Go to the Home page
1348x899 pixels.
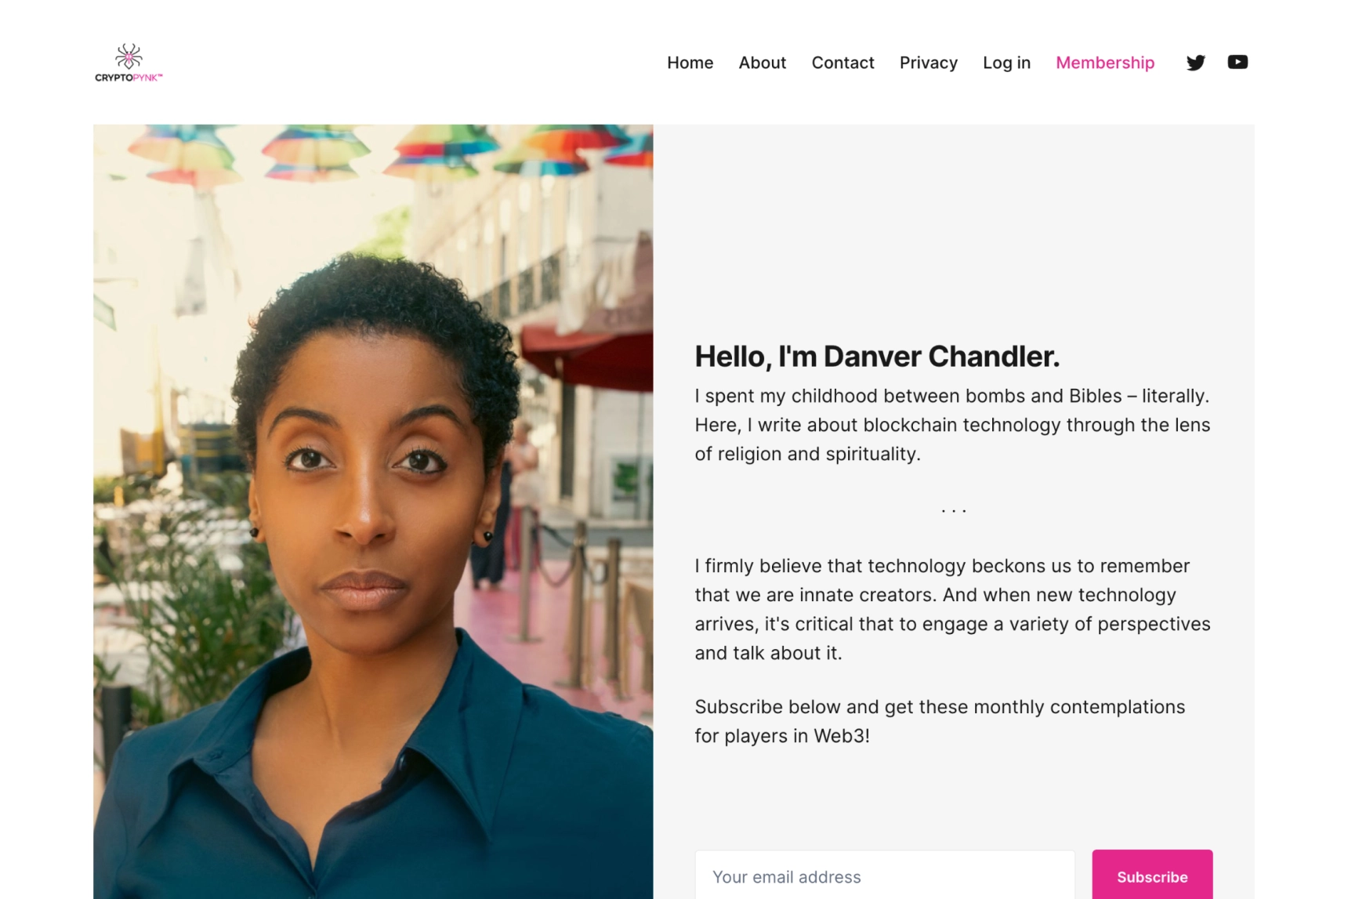[690, 63]
